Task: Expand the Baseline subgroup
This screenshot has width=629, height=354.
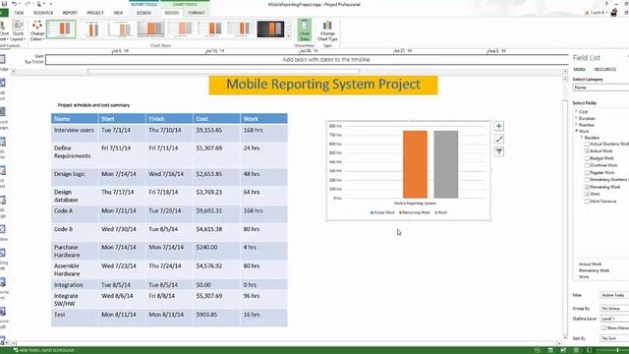Action: tap(582, 138)
